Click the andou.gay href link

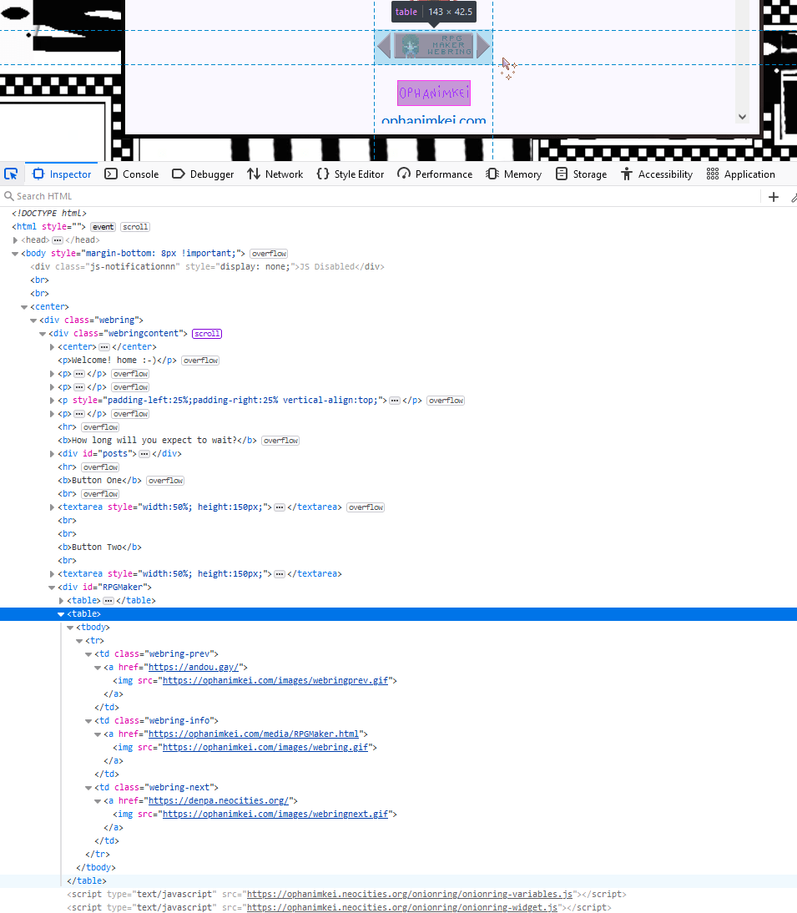pos(194,668)
